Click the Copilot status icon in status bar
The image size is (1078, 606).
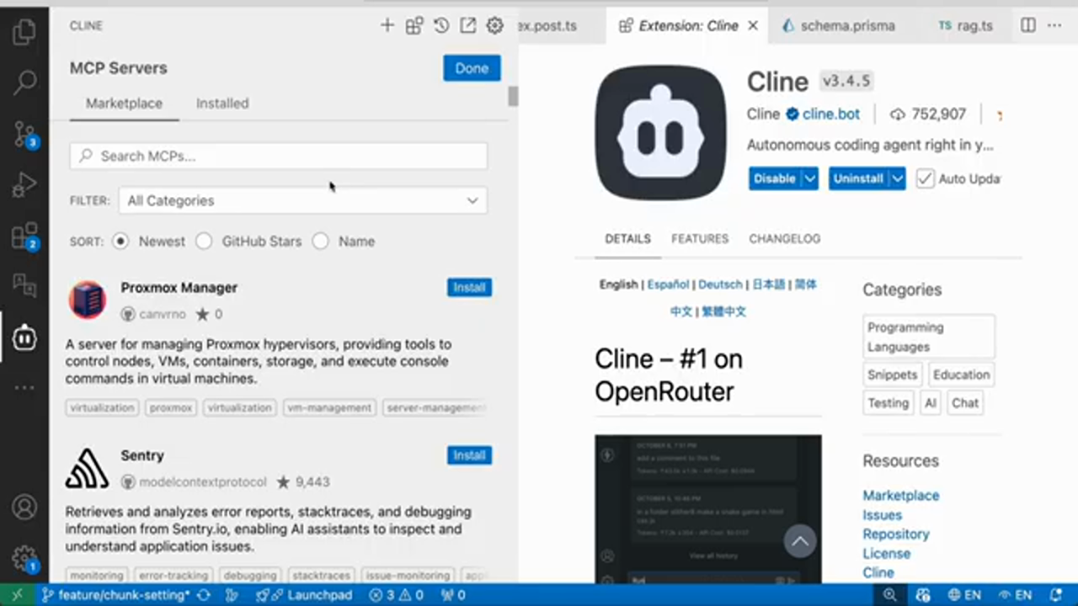click(923, 595)
